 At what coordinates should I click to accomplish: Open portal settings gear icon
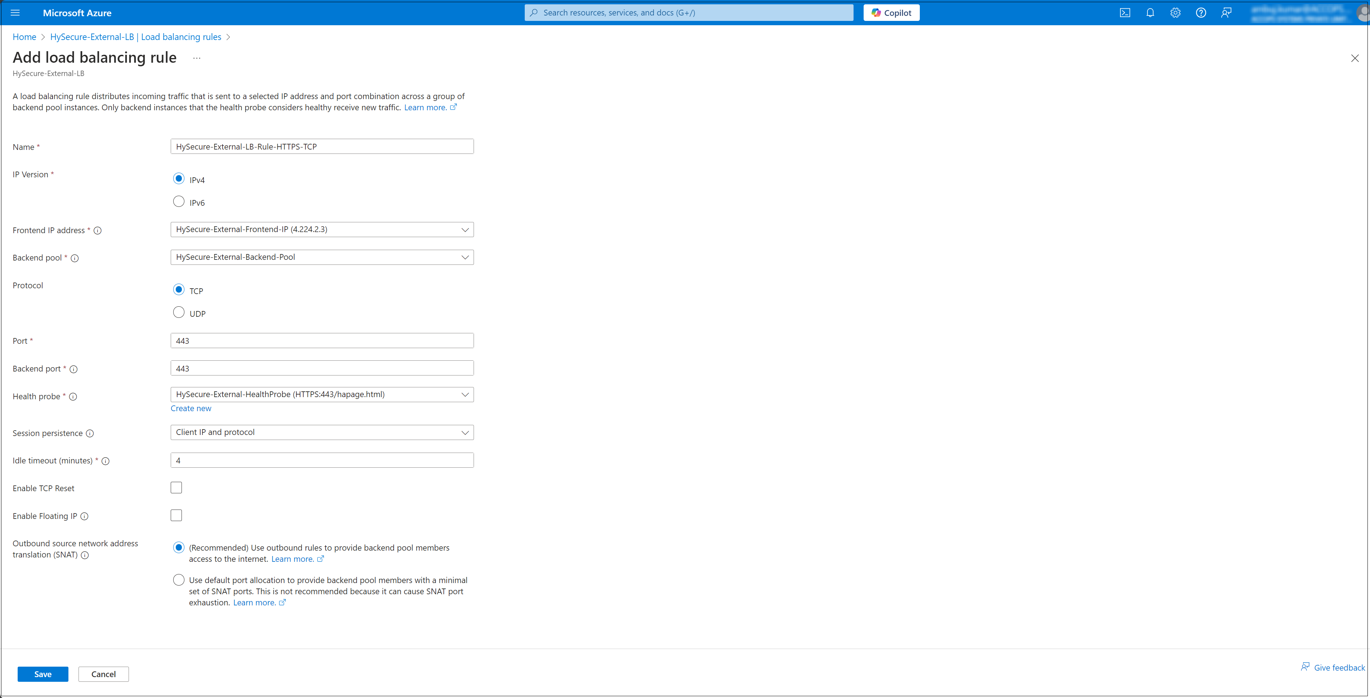pos(1176,13)
